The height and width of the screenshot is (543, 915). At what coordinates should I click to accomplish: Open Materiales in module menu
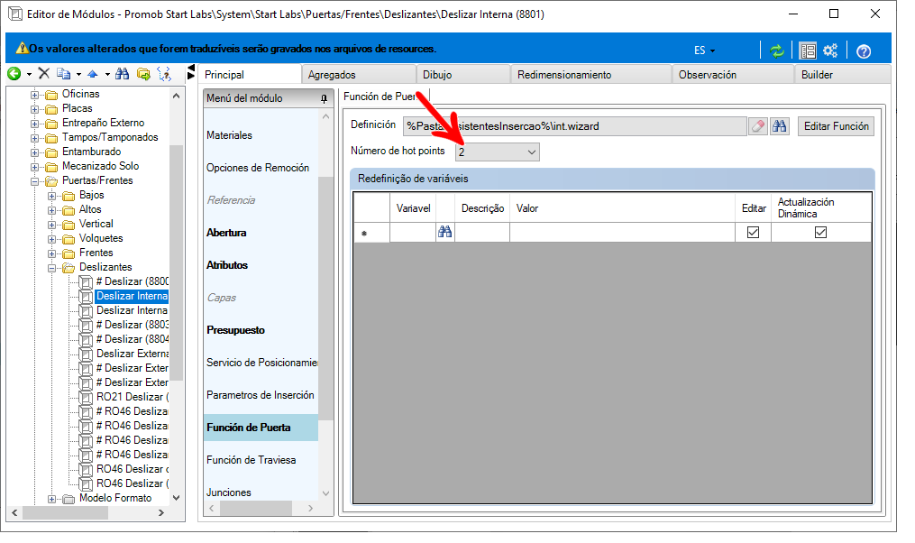pyautogui.click(x=229, y=135)
